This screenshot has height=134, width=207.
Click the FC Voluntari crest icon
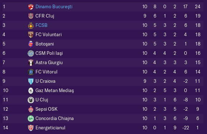(31, 35)
